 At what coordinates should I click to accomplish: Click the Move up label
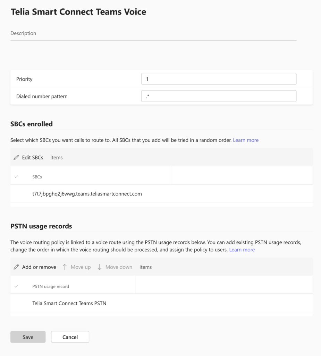coord(81,267)
